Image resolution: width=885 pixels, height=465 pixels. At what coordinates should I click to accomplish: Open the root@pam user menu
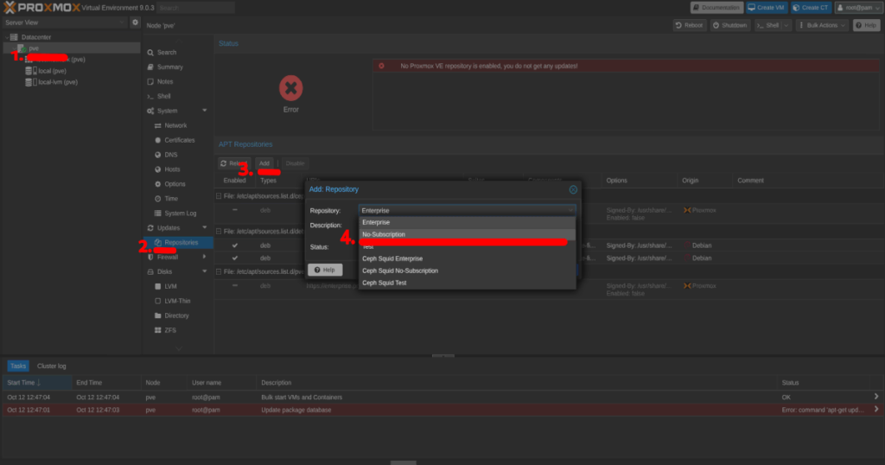pos(857,8)
